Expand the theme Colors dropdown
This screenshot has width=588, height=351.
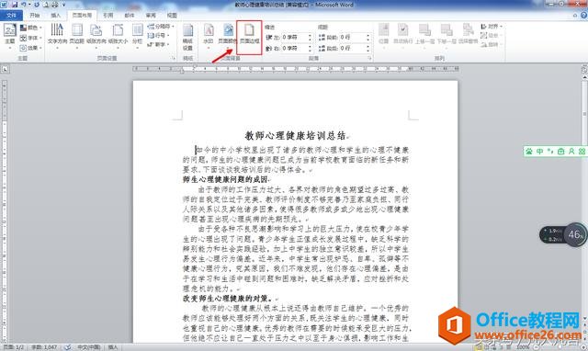click(30, 28)
